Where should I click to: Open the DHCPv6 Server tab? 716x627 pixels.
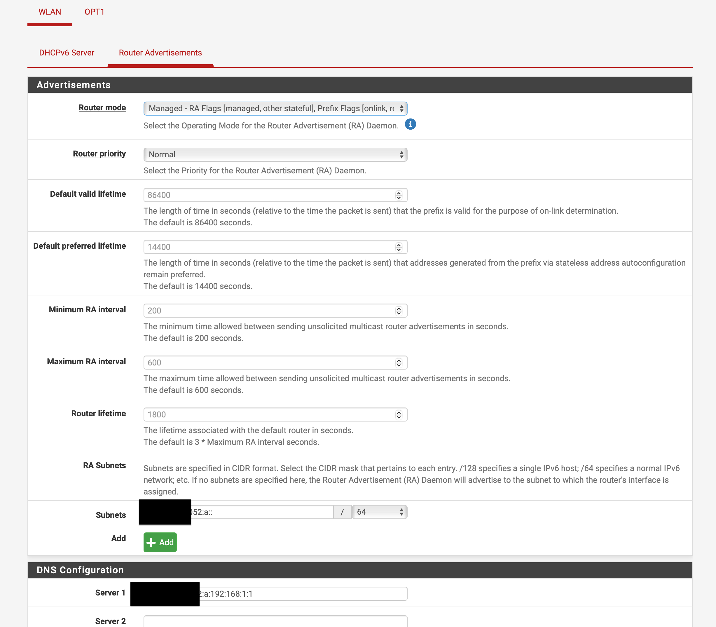(67, 53)
